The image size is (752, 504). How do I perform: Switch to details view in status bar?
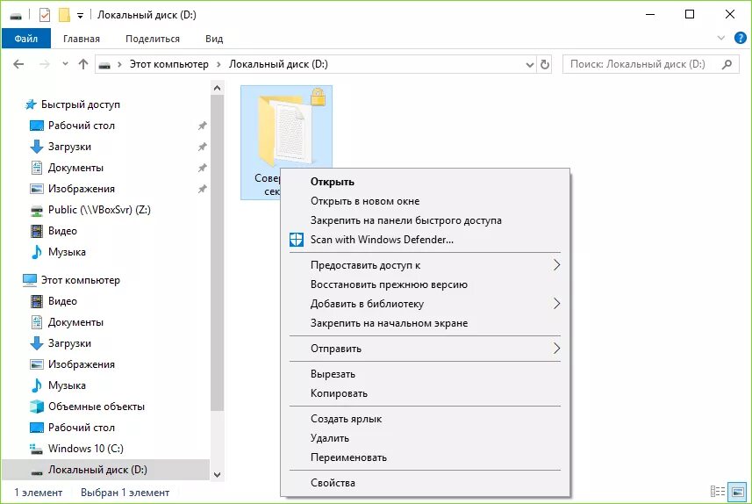click(x=718, y=492)
